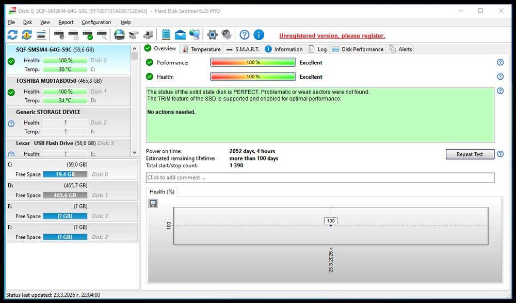Switch to the S.M.A.R.T. tab
Screen dimensions: 516x303
tap(244, 49)
